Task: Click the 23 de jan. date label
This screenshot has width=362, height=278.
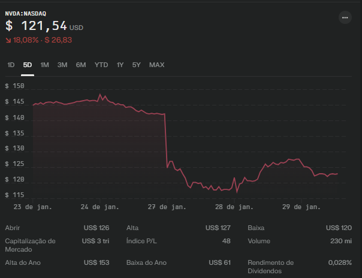Action: pyautogui.click(x=32, y=207)
